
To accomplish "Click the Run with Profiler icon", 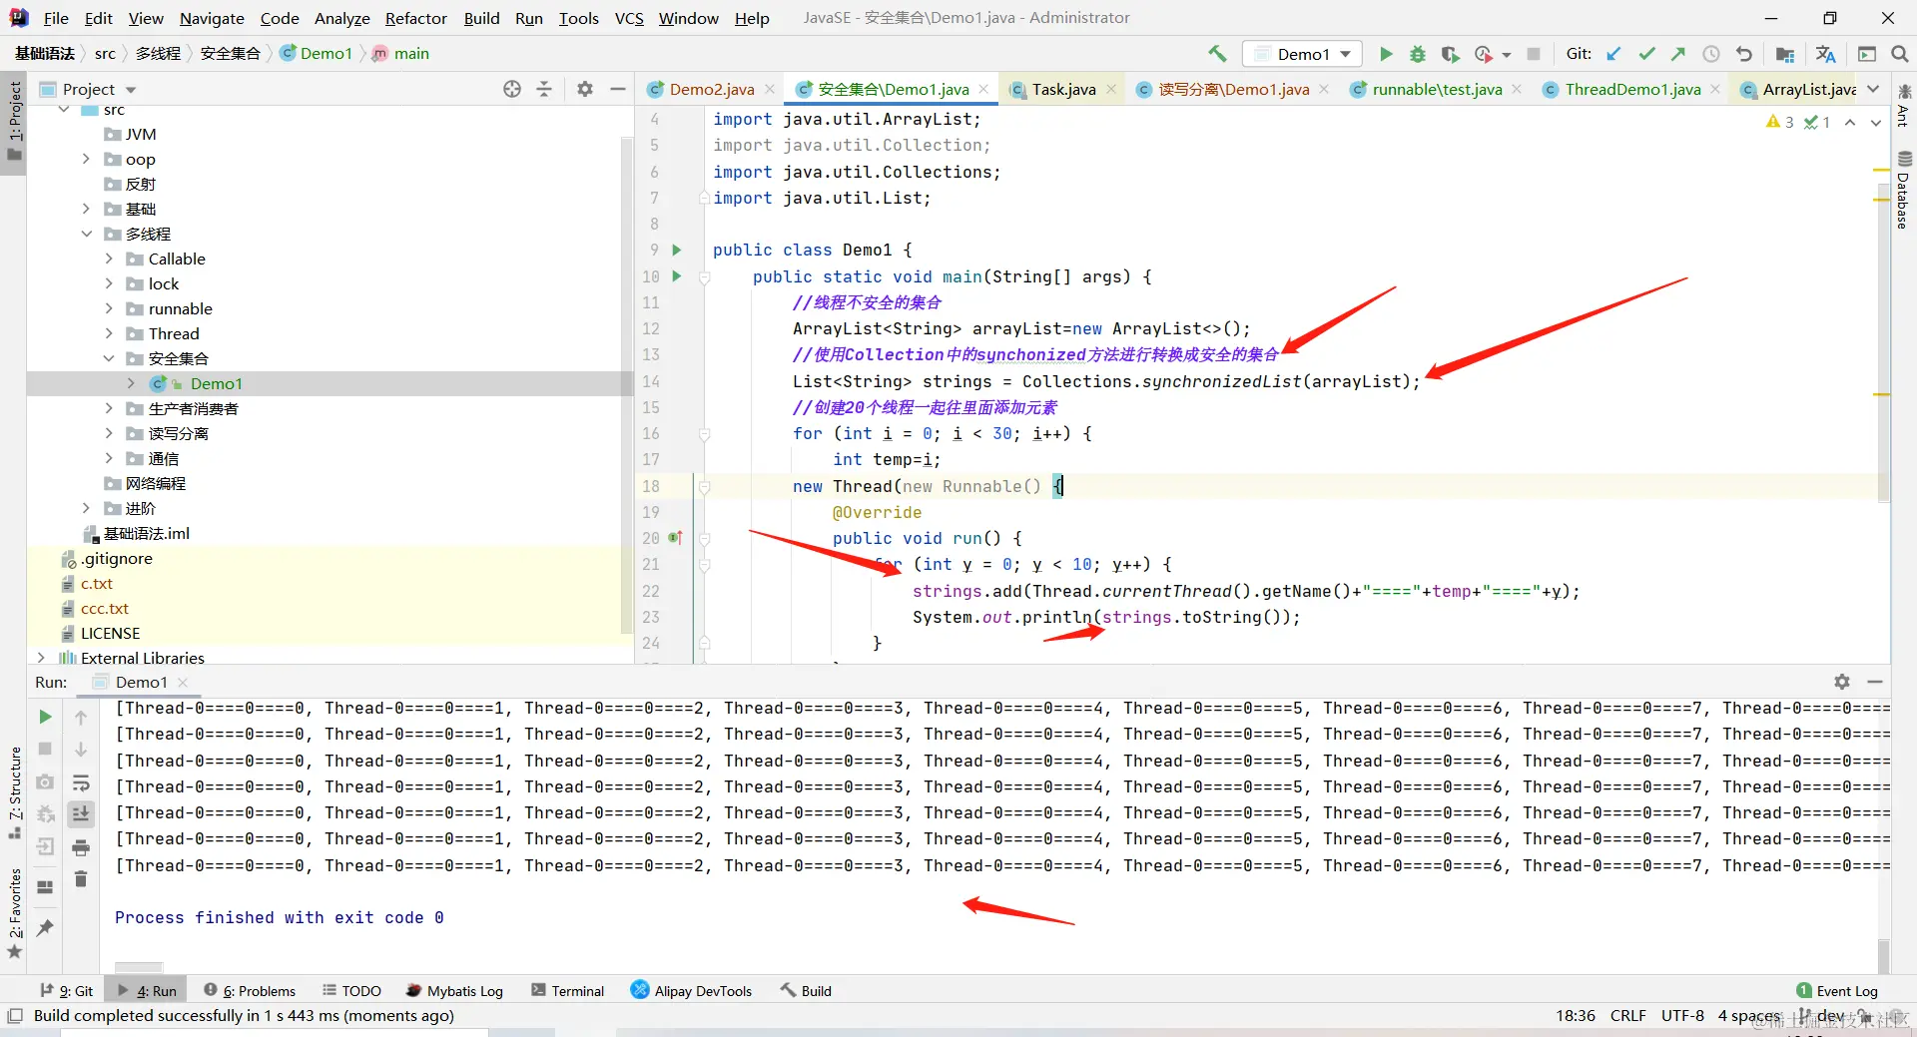I will tap(1484, 54).
